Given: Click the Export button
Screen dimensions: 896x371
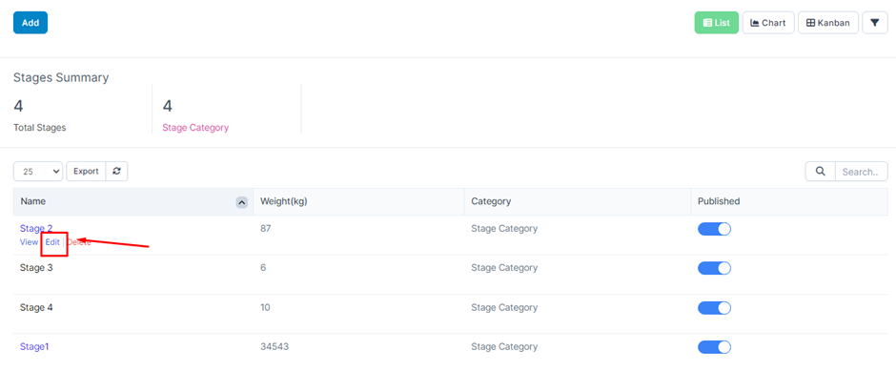Looking at the screenshot, I should (87, 171).
